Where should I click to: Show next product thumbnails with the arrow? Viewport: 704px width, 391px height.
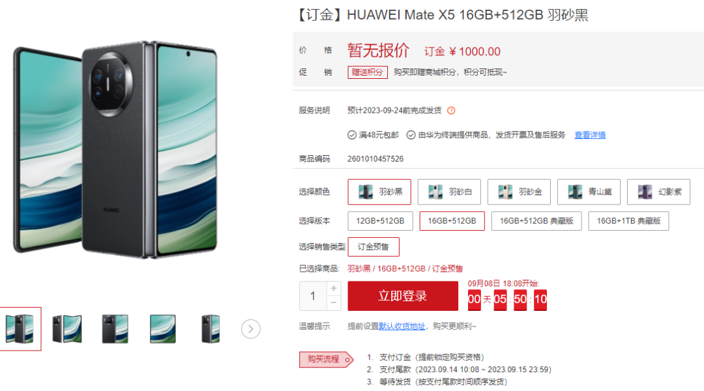250,329
